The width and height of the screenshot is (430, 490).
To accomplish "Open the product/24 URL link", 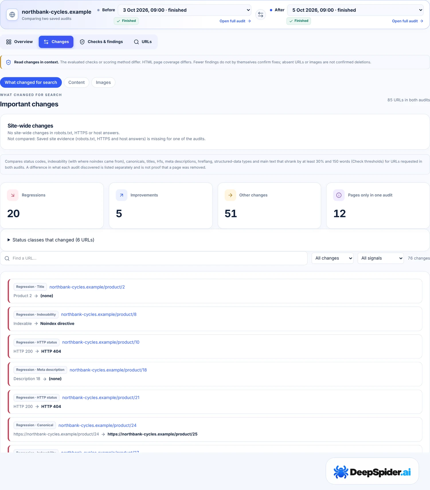I will [x=97, y=425].
